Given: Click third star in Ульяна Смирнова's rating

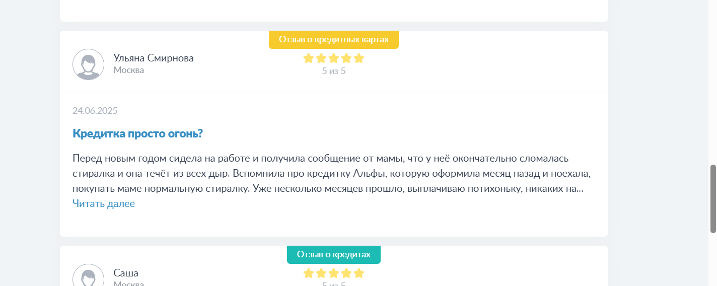Looking at the screenshot, I should [x=334, y=58].
